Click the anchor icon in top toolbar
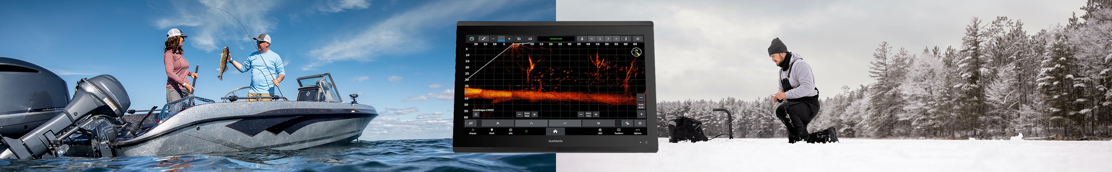 (582, 39)
